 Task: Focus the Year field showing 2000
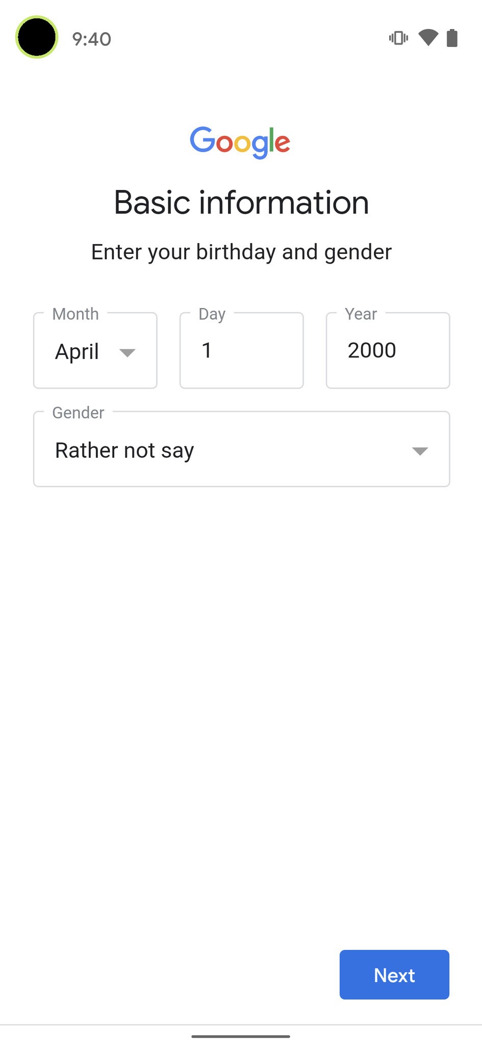[388, 351]
